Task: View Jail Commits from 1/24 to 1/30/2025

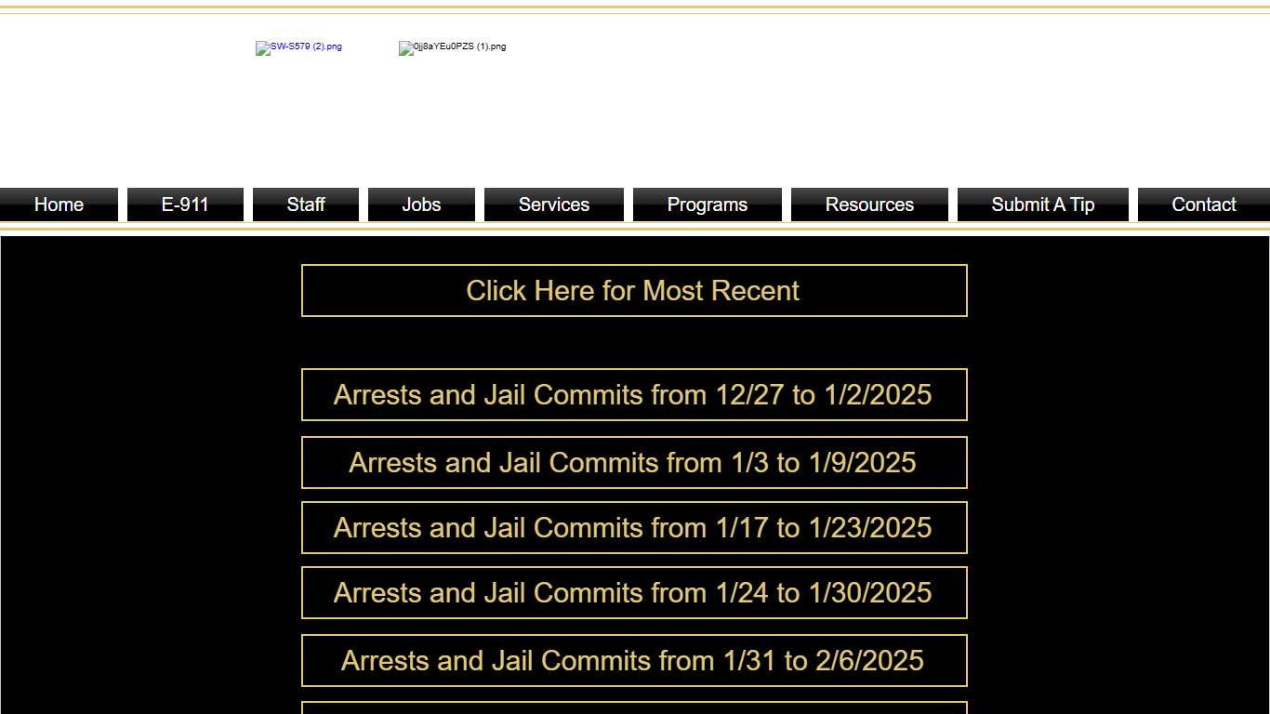Action: click(x=633, y=592)
